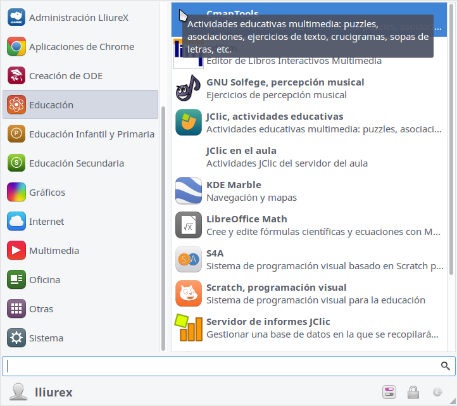Click the log out icon
Image resolution: width=457 pixels, height=406 pixels.
(437, 392)
